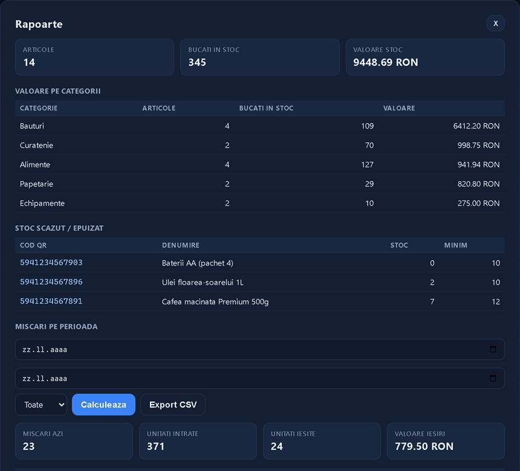Focus the first zz.ll.aaaa date input
Image resolution: width=520 pixels, height=471 pixels.
pyautogui.click(x=260, y=349)
